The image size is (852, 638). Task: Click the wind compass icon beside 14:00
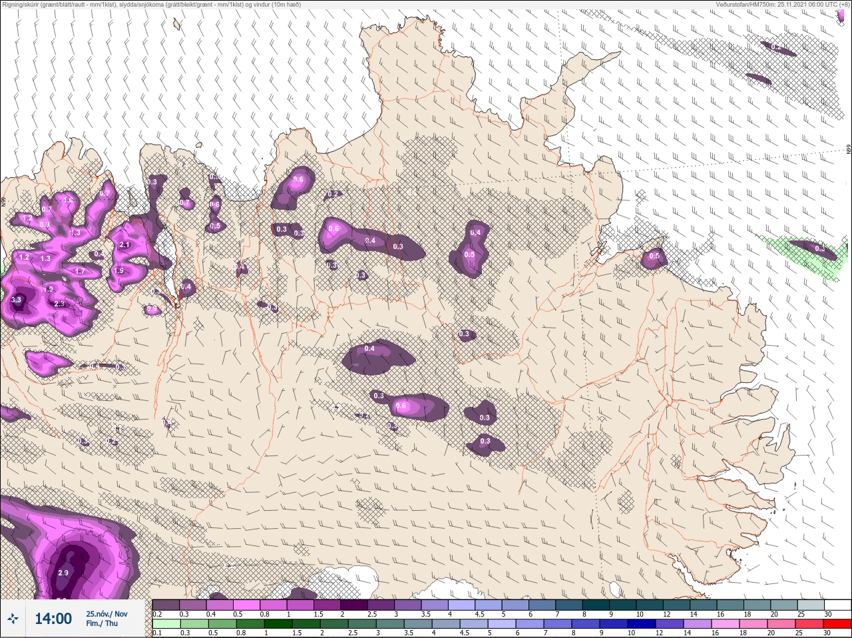pyautogui.click(x=13, y=619)
